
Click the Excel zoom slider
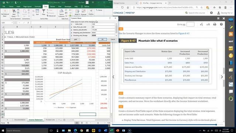click(98, 123)
